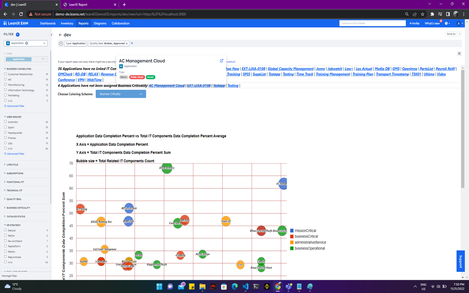The image size is (469, 293).
Task: Open AC Management Cloud in new tab icon
Action: [x=221, y=61]
